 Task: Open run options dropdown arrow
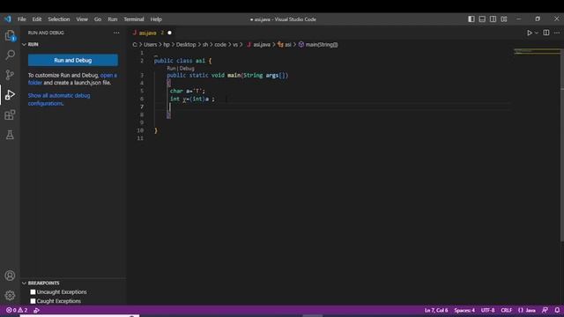coord(537,33)
